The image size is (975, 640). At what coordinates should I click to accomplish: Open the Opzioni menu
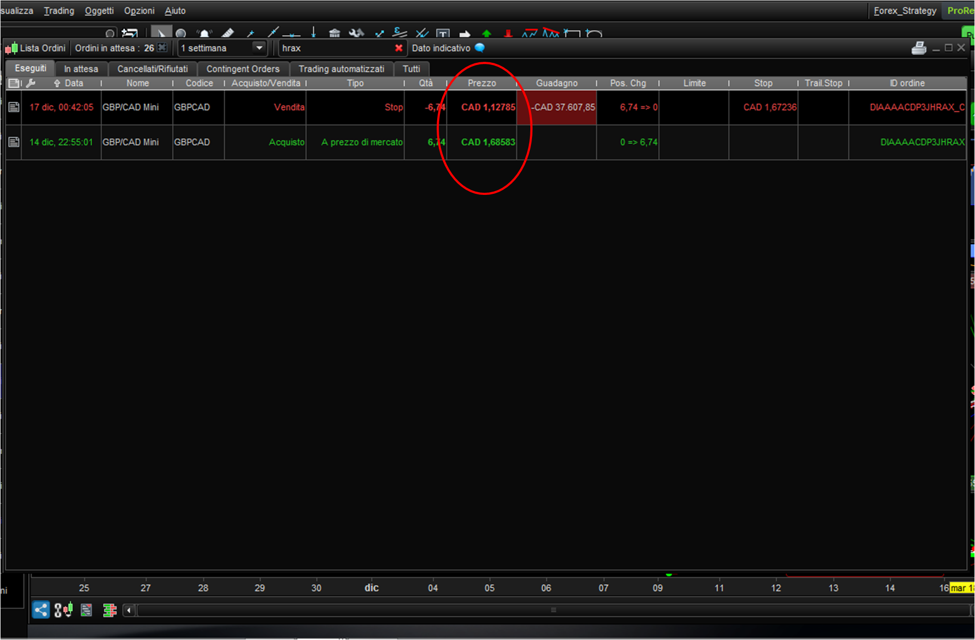[139, 11]
